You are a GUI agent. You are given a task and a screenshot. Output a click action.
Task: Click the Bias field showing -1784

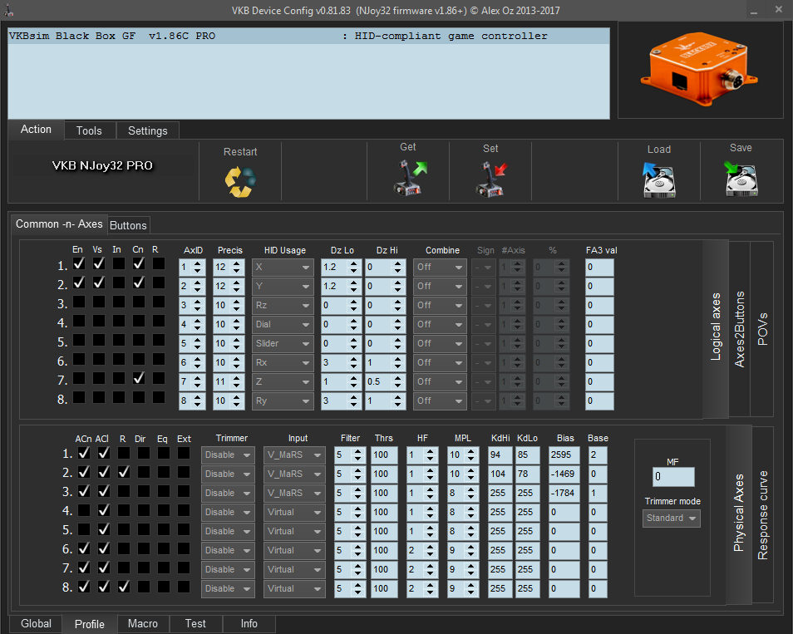coord(564,494)
